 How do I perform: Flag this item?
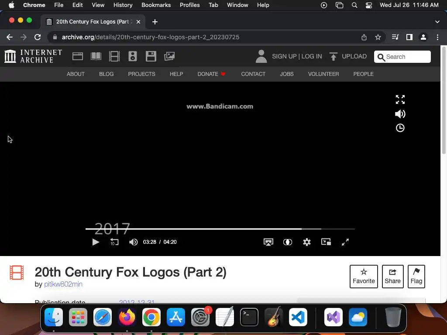click(416, 276)
